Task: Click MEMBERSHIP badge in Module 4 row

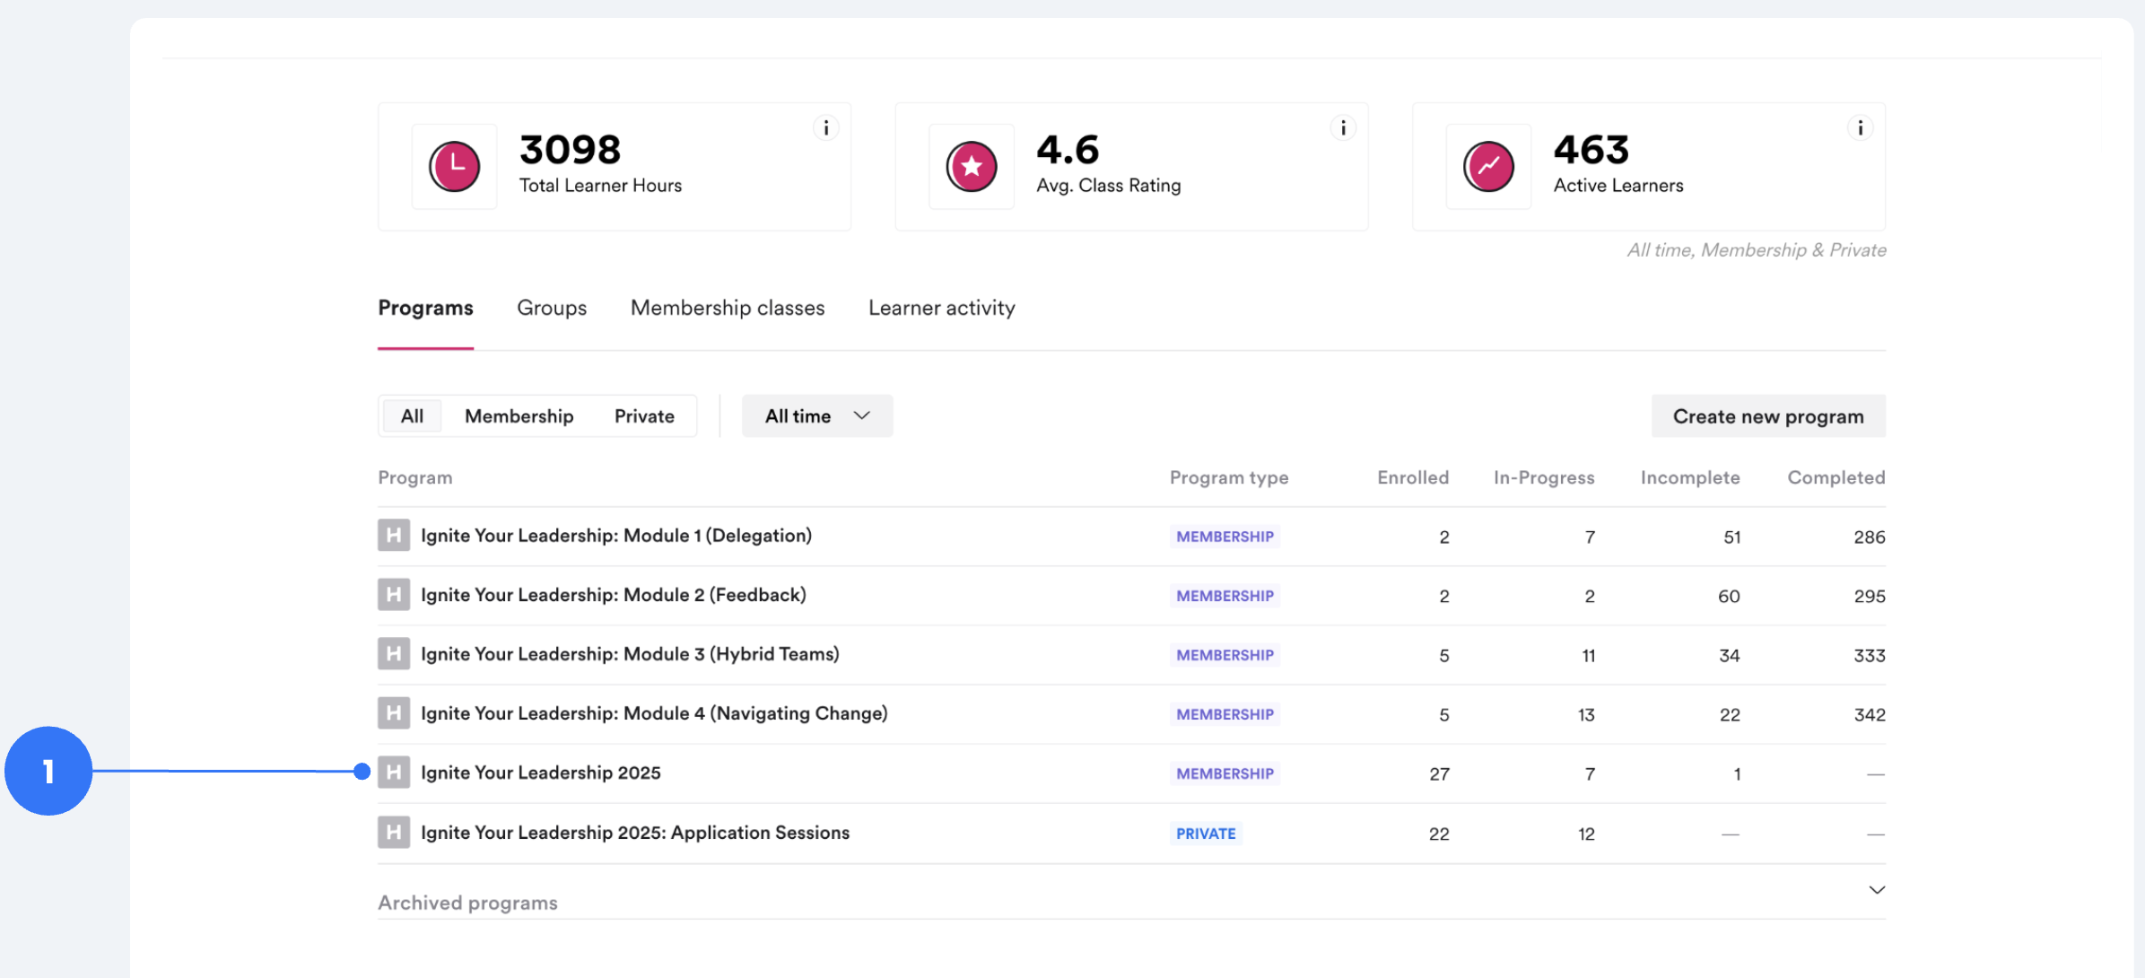Action: (1225, 714)
